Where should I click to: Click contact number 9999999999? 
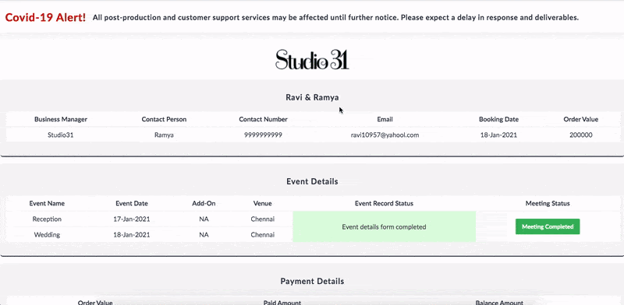263,135
